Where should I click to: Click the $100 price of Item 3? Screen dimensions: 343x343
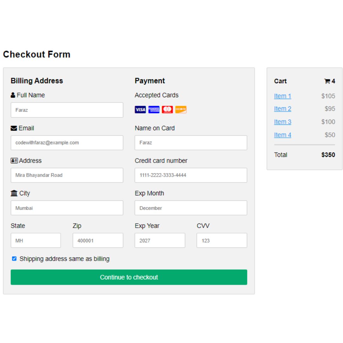pyautogui.click(x=328, y=122)
